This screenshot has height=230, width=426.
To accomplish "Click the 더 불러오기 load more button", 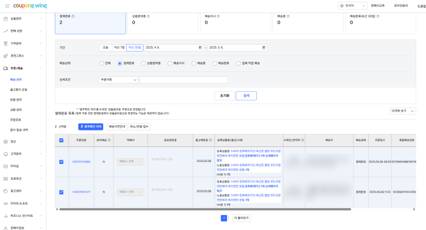I will pyautogui.click(x=241, y=218).
